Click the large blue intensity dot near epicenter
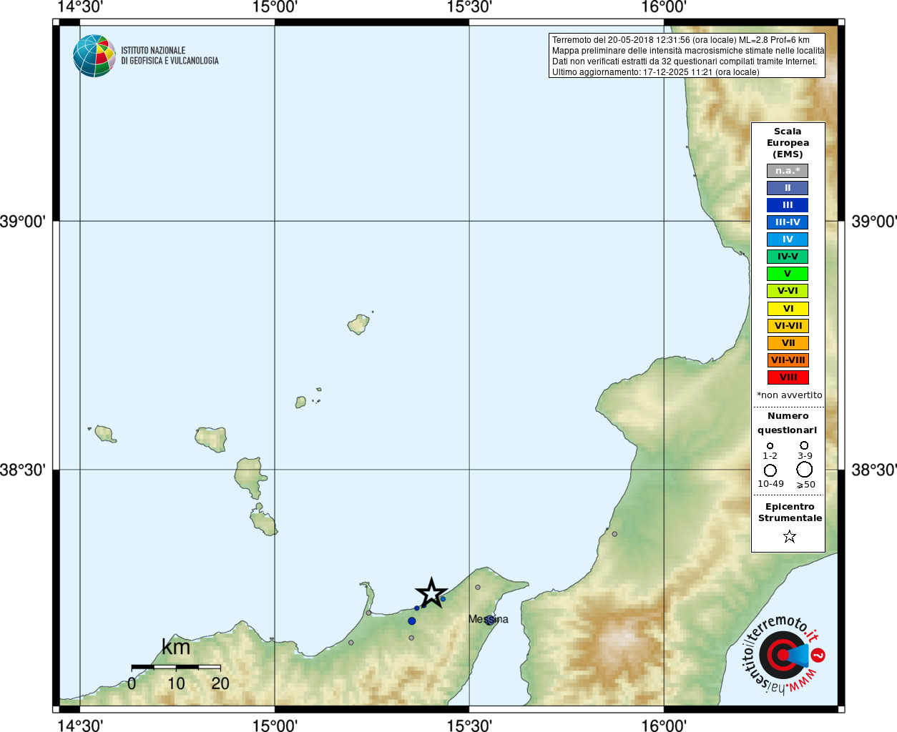Screen dimensions: 897x732 [412, 620]
